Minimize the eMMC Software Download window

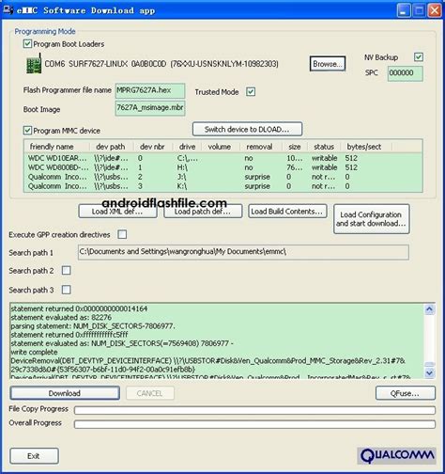pos(404,10)
